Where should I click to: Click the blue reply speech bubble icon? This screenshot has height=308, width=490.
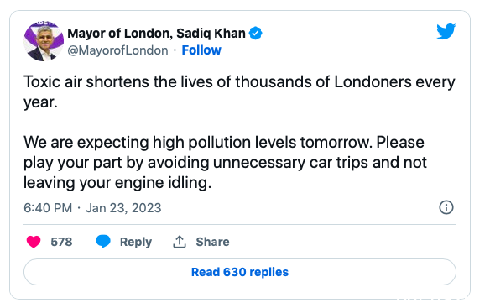coord(103,242)
